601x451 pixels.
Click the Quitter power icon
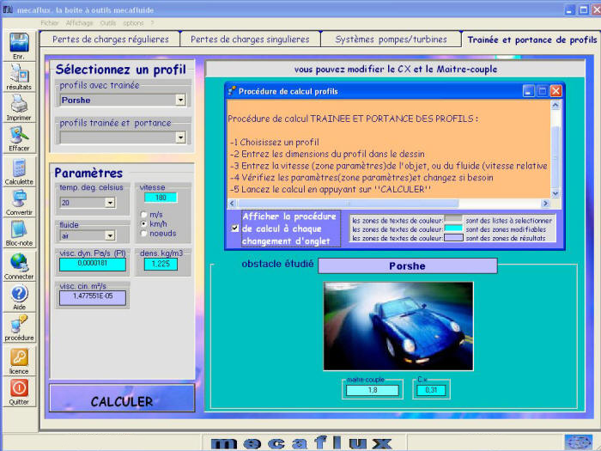click(18, 388)
